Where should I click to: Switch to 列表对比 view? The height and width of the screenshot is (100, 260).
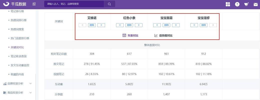[x=130, y=35]
